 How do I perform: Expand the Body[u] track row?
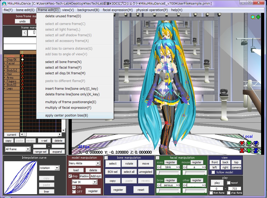(5, 70)
